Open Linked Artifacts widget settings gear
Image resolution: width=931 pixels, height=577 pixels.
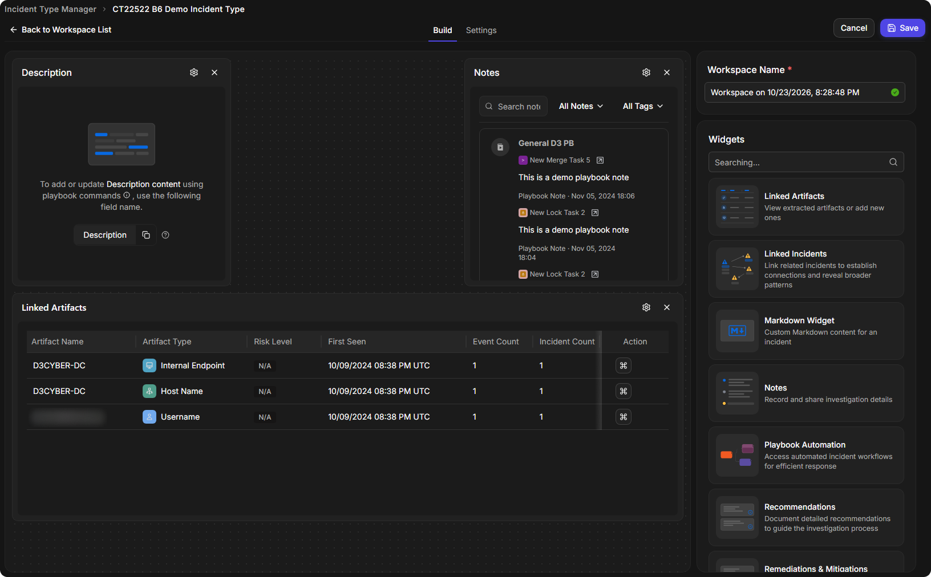point(646,307)
